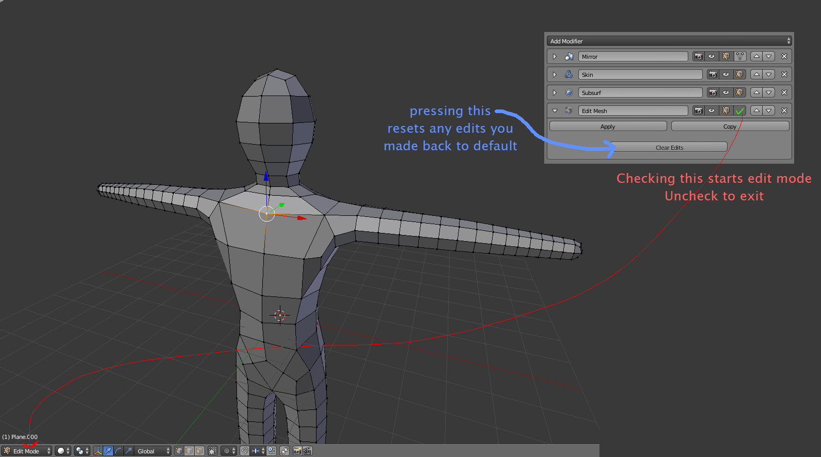Toggle Mirror modifier render camera icon
The width and height of the screenshot is (821, 457).
[x=699, y=56]
